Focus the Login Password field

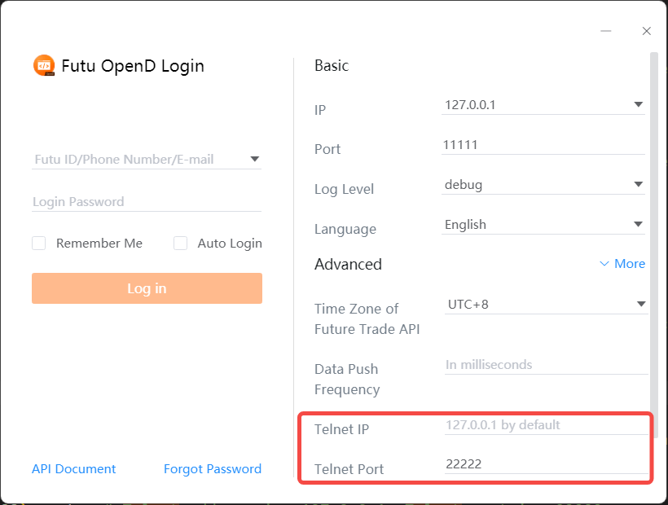(147, 202)
